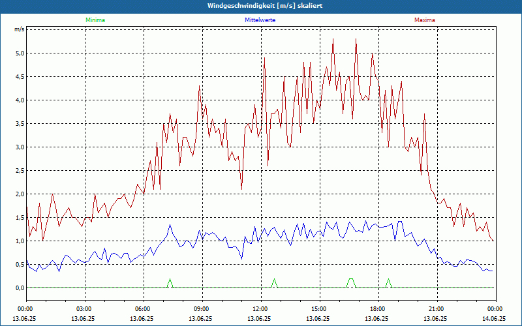
Task: Click the "4,5" y-axis value
Action: point(20,77)
